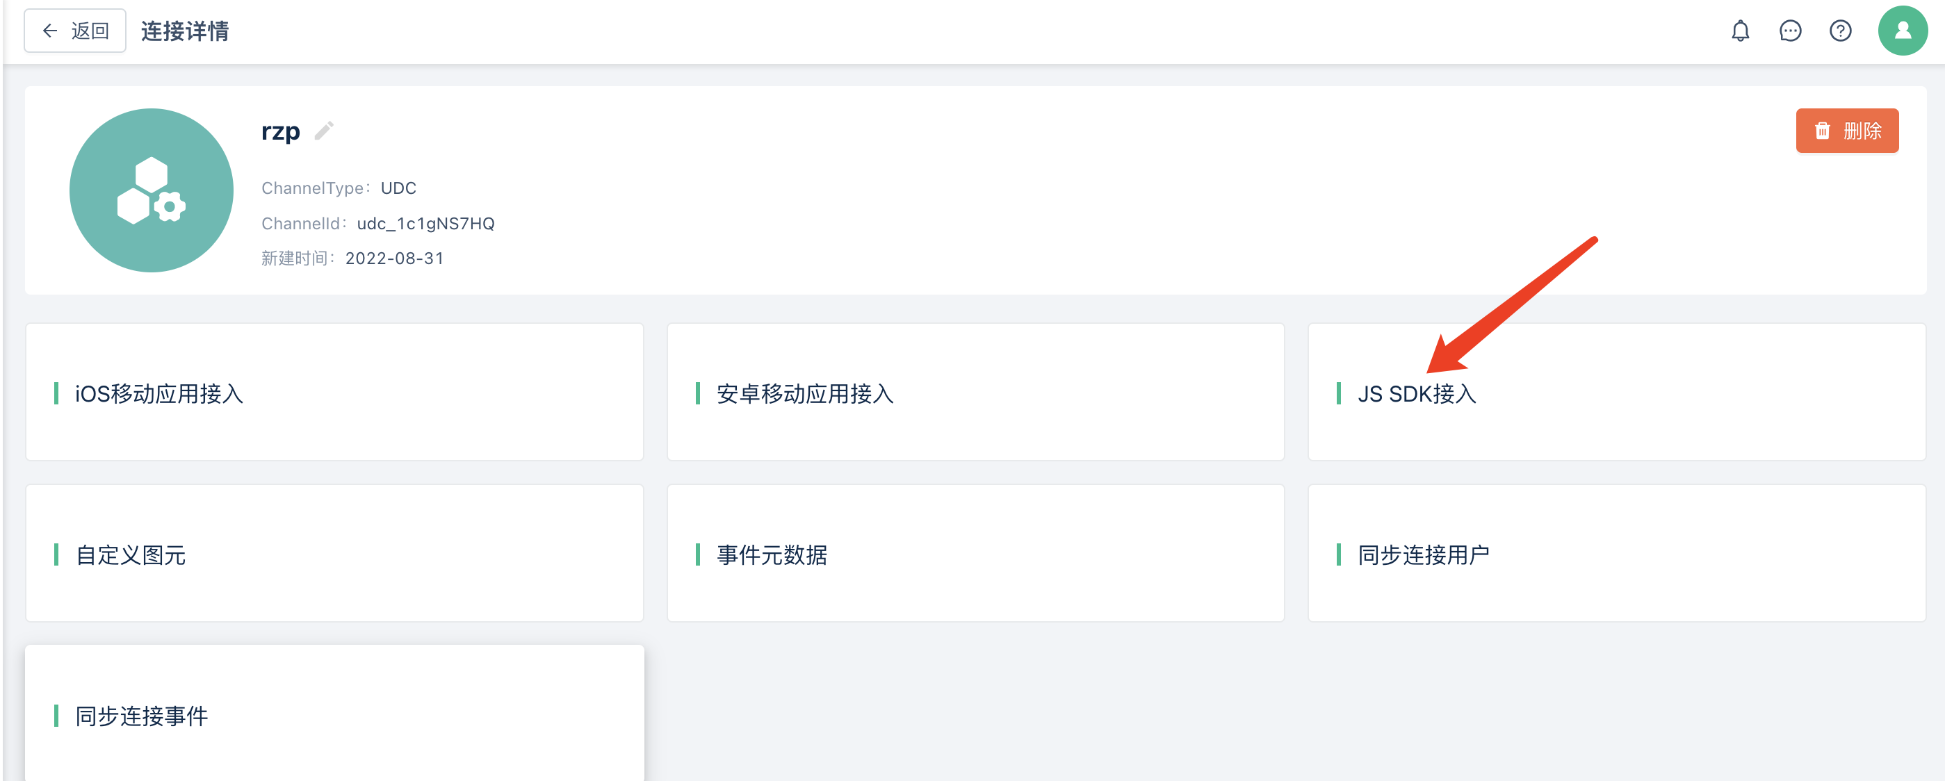Edit connection name rzp with pencil icon
The height and width of the screenshot is (781, 1945).
click(324, 131)
